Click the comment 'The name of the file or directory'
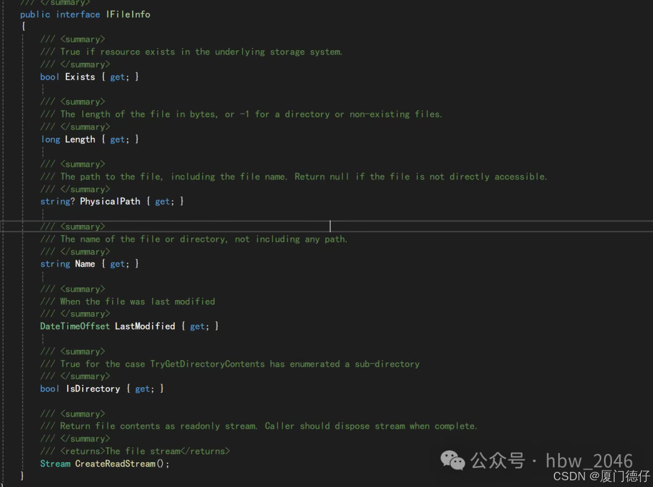The image size is (653, 487). 193,239
